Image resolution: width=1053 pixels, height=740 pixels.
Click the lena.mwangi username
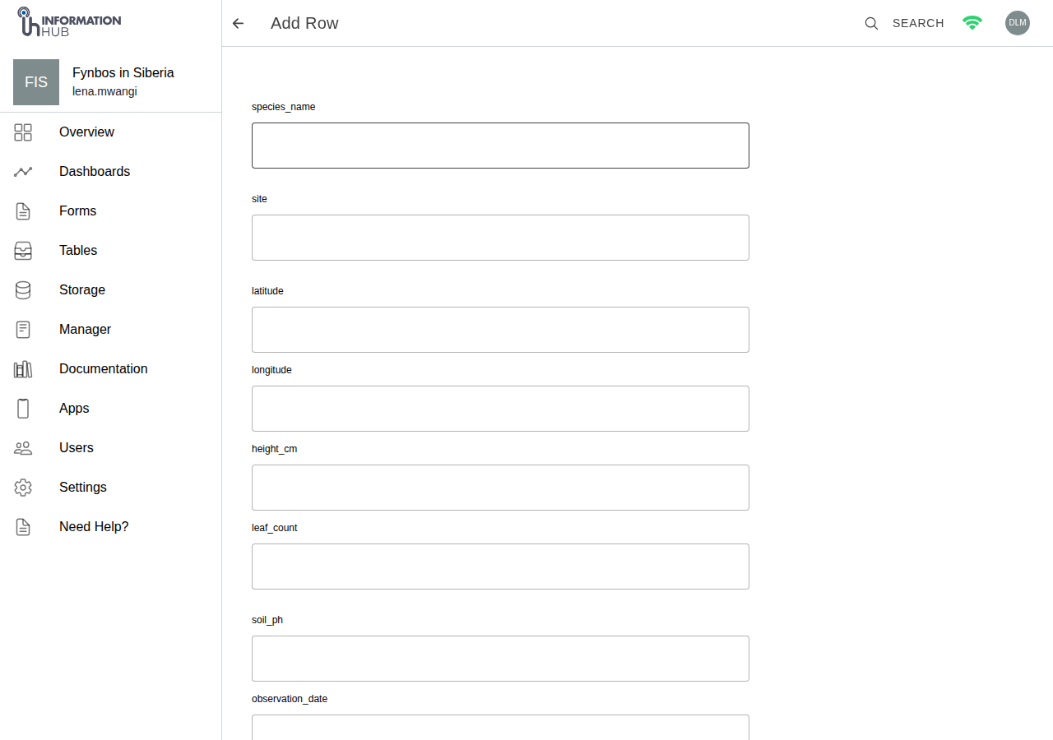pos(104,91)
